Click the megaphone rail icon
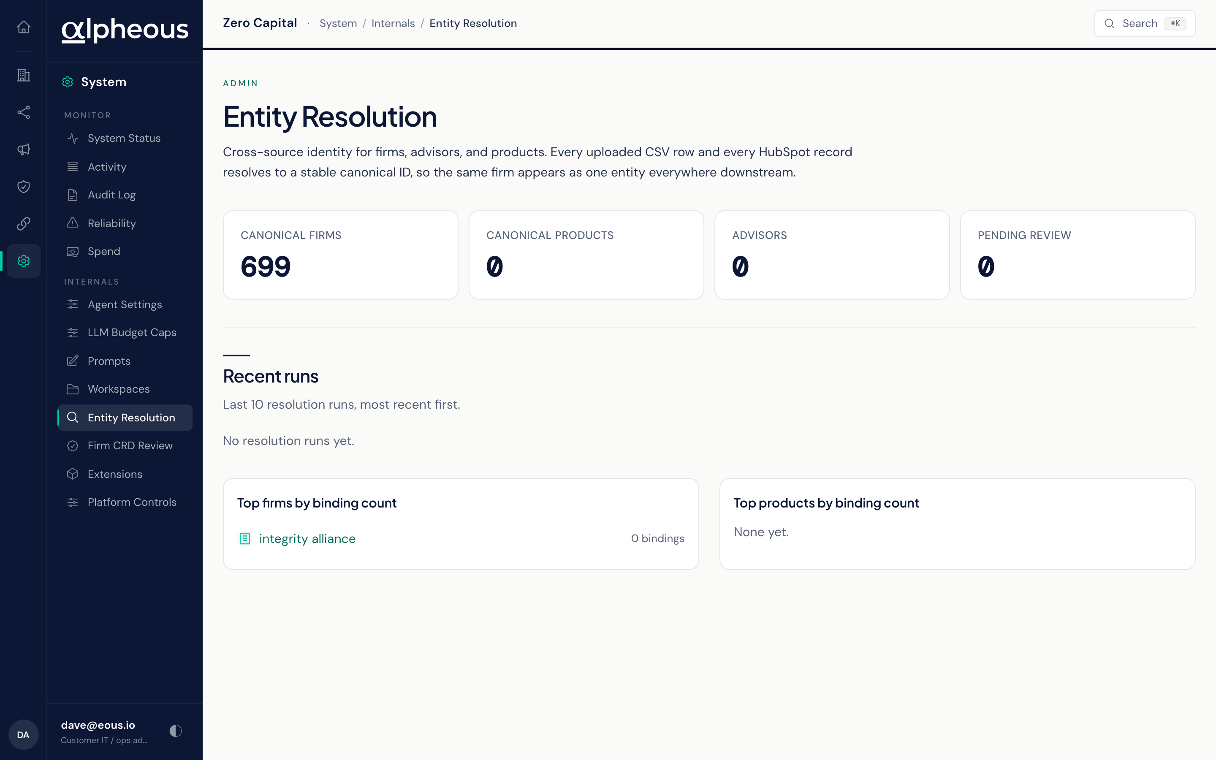The height and width of the screenshot is (760, 1216). tap(24, 149)
